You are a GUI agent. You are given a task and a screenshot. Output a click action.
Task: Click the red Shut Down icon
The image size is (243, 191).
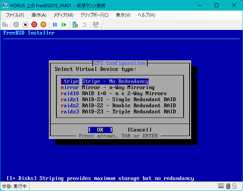(x=34, y=25)
